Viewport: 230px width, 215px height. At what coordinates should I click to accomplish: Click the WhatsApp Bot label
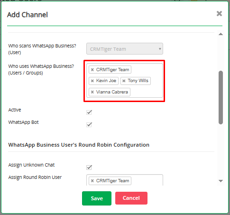23,122
